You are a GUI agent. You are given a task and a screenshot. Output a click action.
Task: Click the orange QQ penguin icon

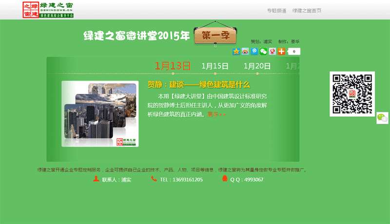point(225,179)
